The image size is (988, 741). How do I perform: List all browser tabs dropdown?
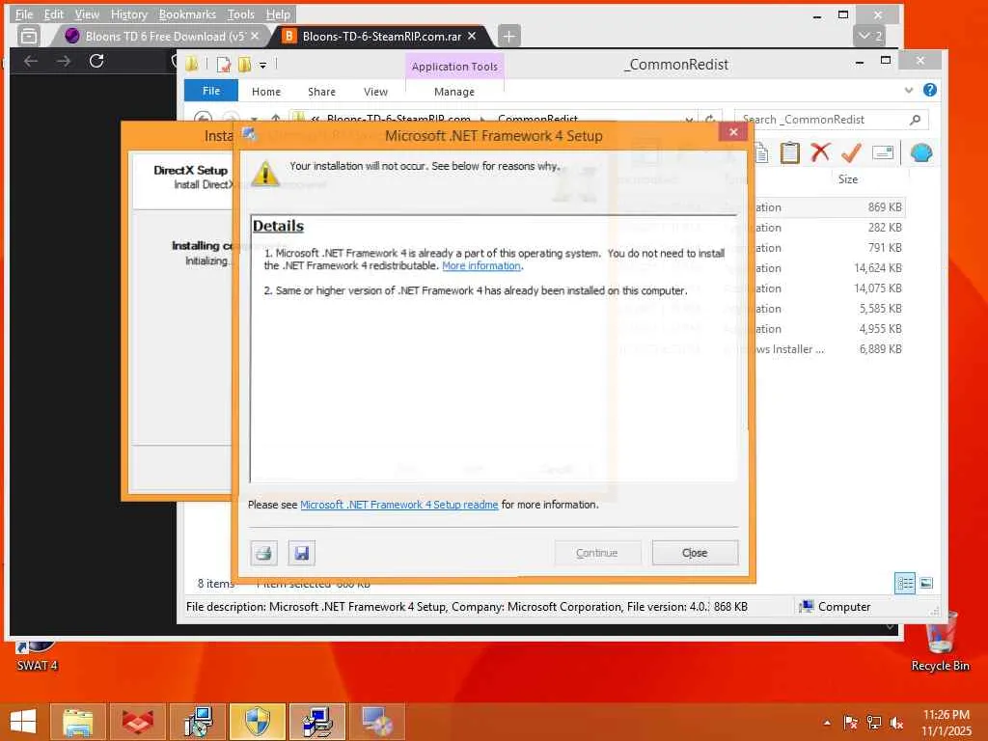pos(869,36)
